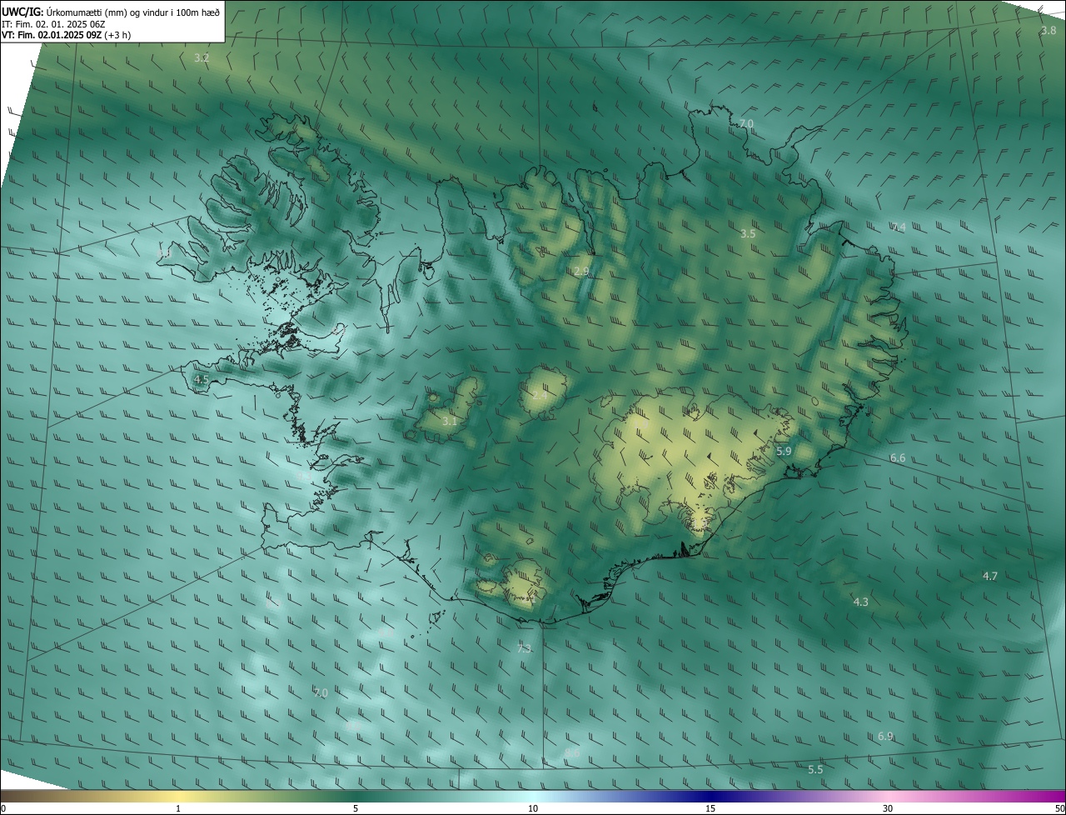This screenshot has height=815, width=1066.
Task: Click the 3.8 value in the map's northeast corner
Action: tap(1049, 30)
